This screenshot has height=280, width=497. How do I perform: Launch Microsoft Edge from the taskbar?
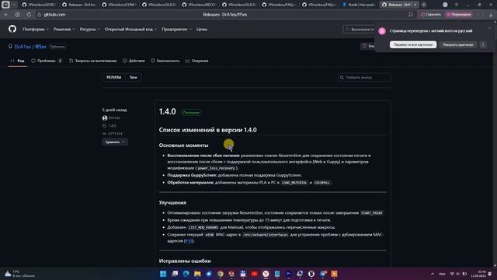coord(186,274)
